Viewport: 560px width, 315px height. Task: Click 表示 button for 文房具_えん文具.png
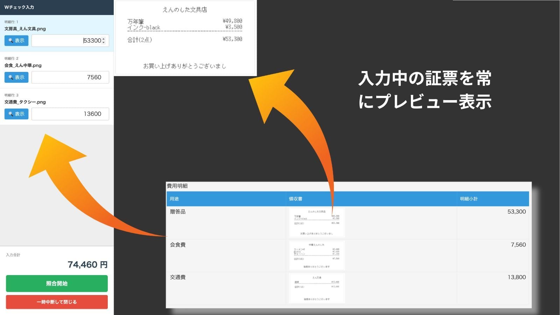pyautogui.click(x=16, y=41)
